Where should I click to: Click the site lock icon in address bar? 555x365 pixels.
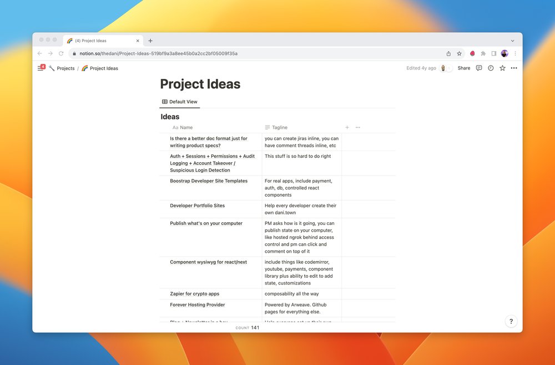click(74, 53)
